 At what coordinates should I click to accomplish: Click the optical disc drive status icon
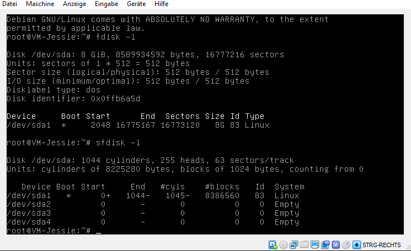[283, 245]
